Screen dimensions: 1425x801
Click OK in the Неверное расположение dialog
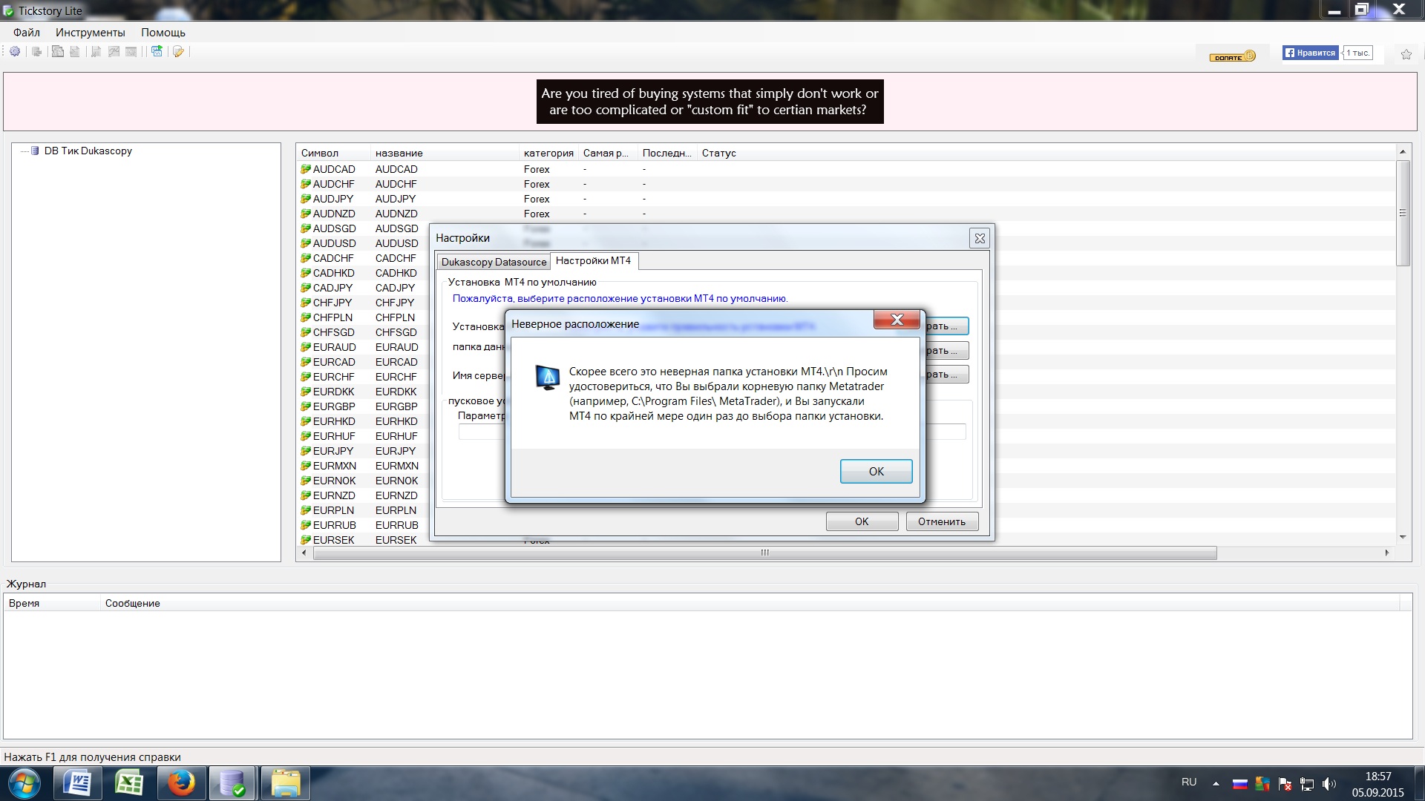click(x=876, y=471)
